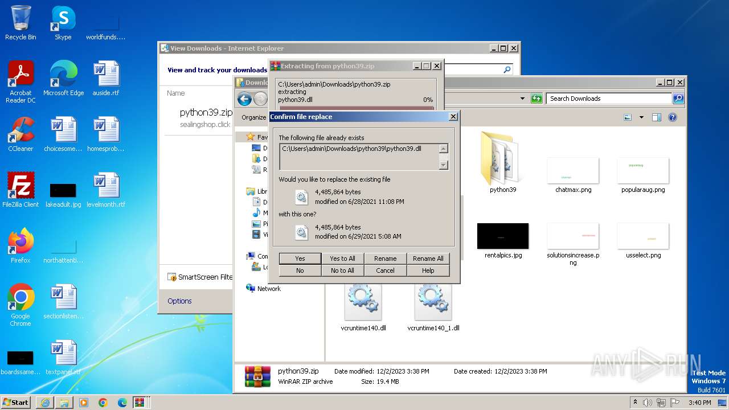Select sectionlisten document on desktop

63,302
